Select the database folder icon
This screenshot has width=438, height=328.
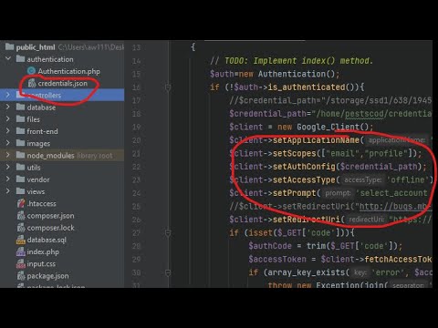pyautogui.click(x=20, y=107)
